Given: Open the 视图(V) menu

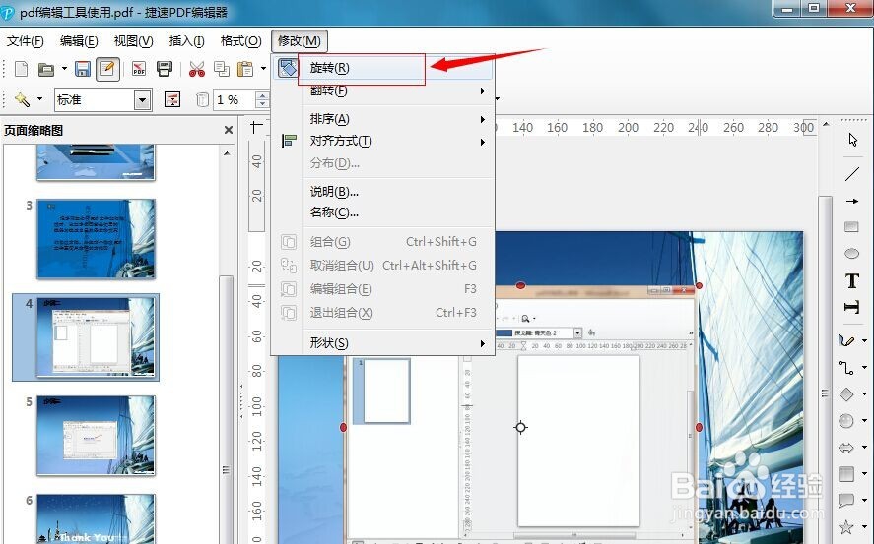Looking at the screenshot, I should pos(133,41).
